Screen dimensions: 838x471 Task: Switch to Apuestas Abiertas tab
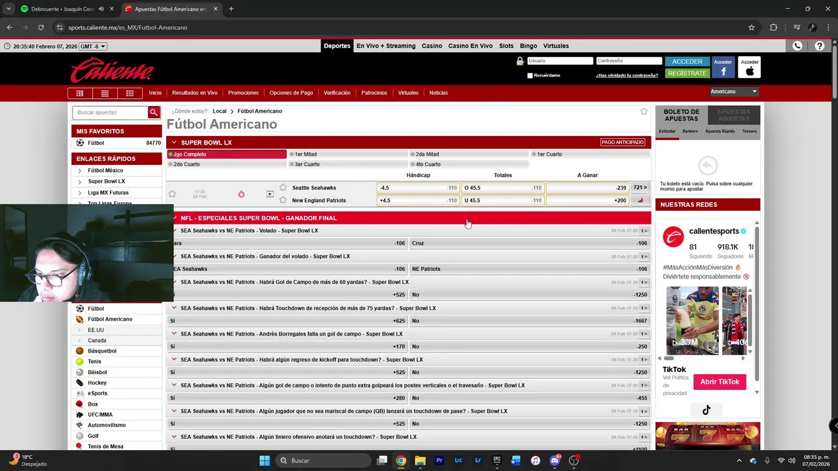(734, 115)
